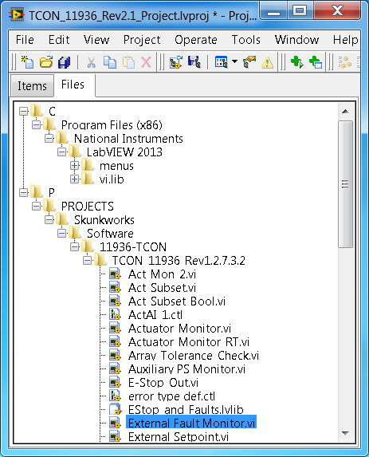This screenshot has height=457, width=369.
Task: Click the Filter project view icon
Action: (221, 62)
